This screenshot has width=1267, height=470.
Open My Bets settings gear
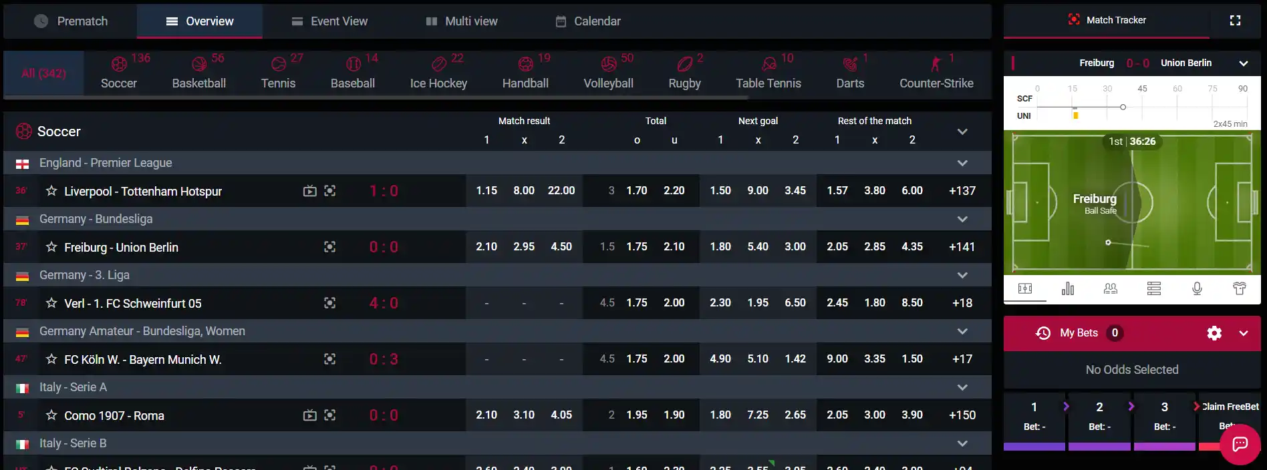coord(1214,333)
